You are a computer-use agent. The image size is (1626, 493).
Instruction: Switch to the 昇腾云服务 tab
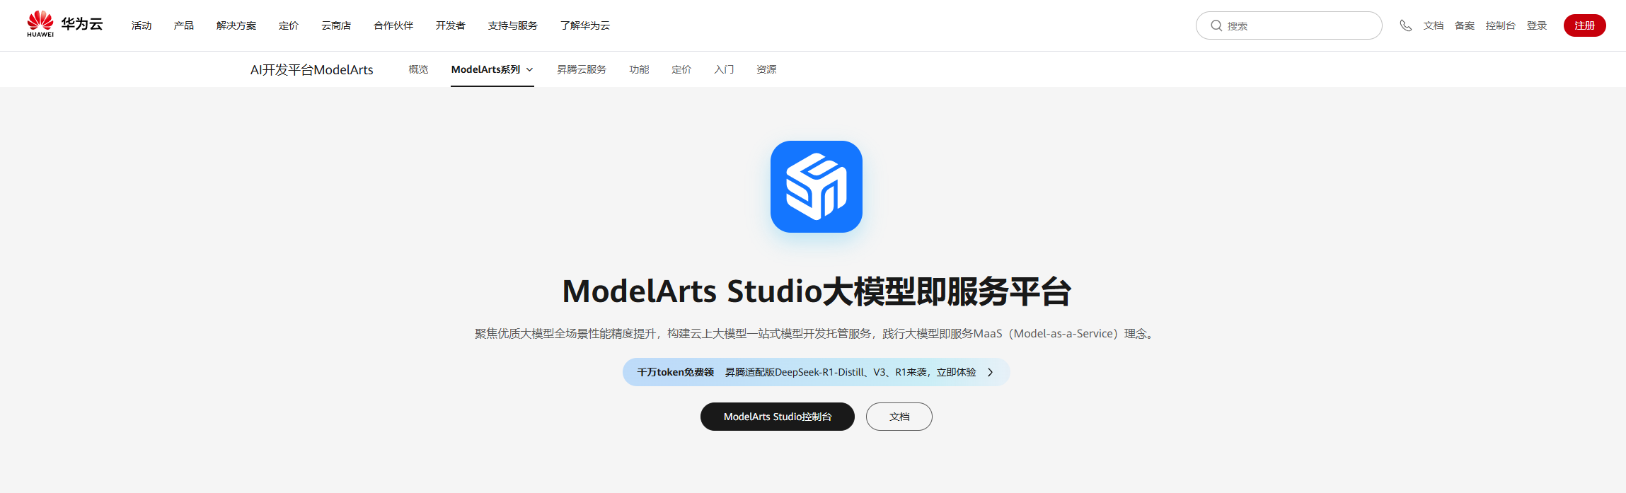point(582,69)
